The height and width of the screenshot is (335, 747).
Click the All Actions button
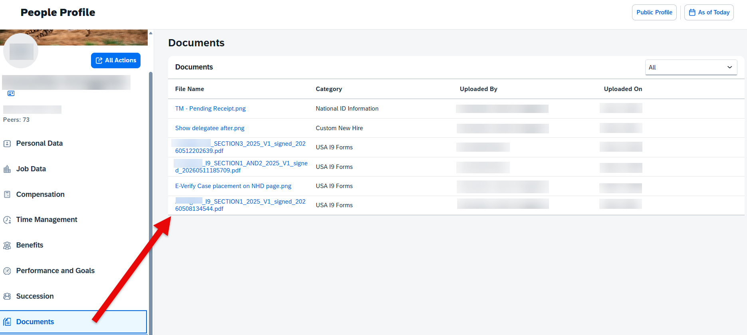[116, 60]
